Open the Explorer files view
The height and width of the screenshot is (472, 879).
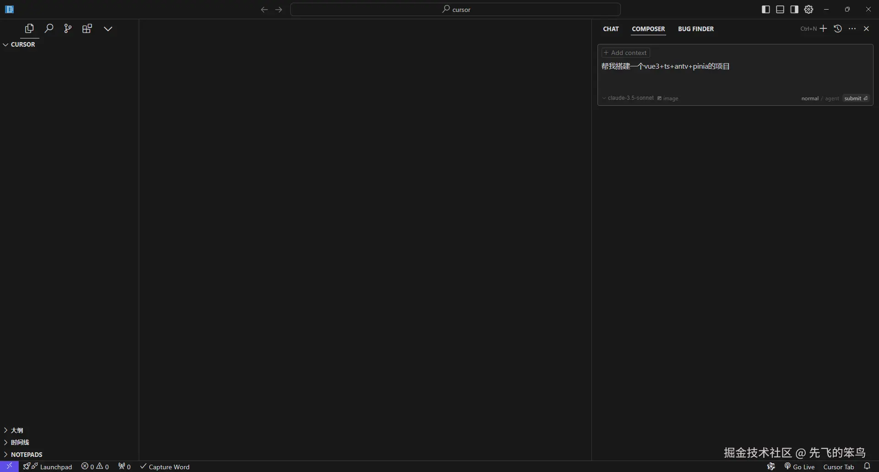point(29,28)
